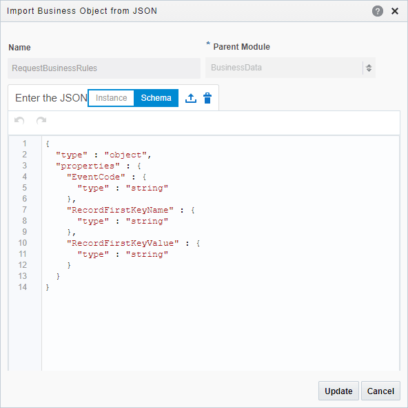Click the Update button
Screen dimensions: 408x408
pos(338,391)
